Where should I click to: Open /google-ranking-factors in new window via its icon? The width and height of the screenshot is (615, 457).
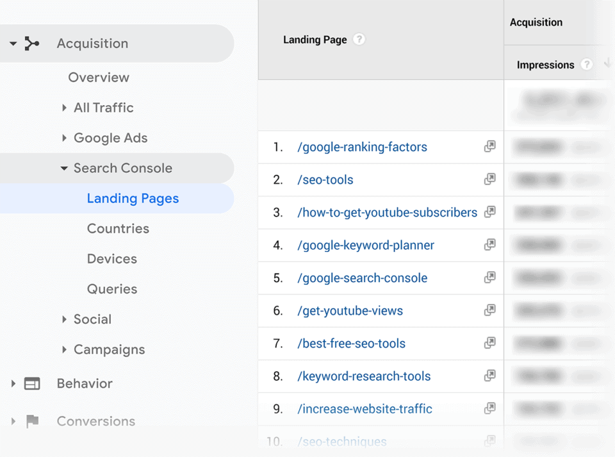pyautogui.click(x=489, y=147)
